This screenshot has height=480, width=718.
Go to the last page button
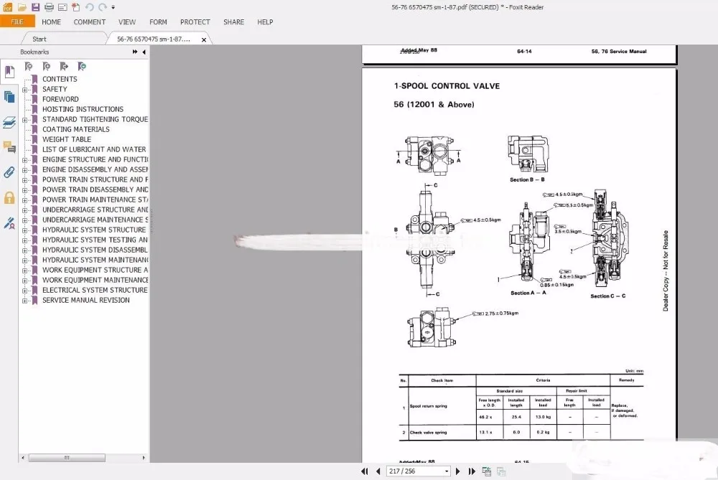(472, 471)
